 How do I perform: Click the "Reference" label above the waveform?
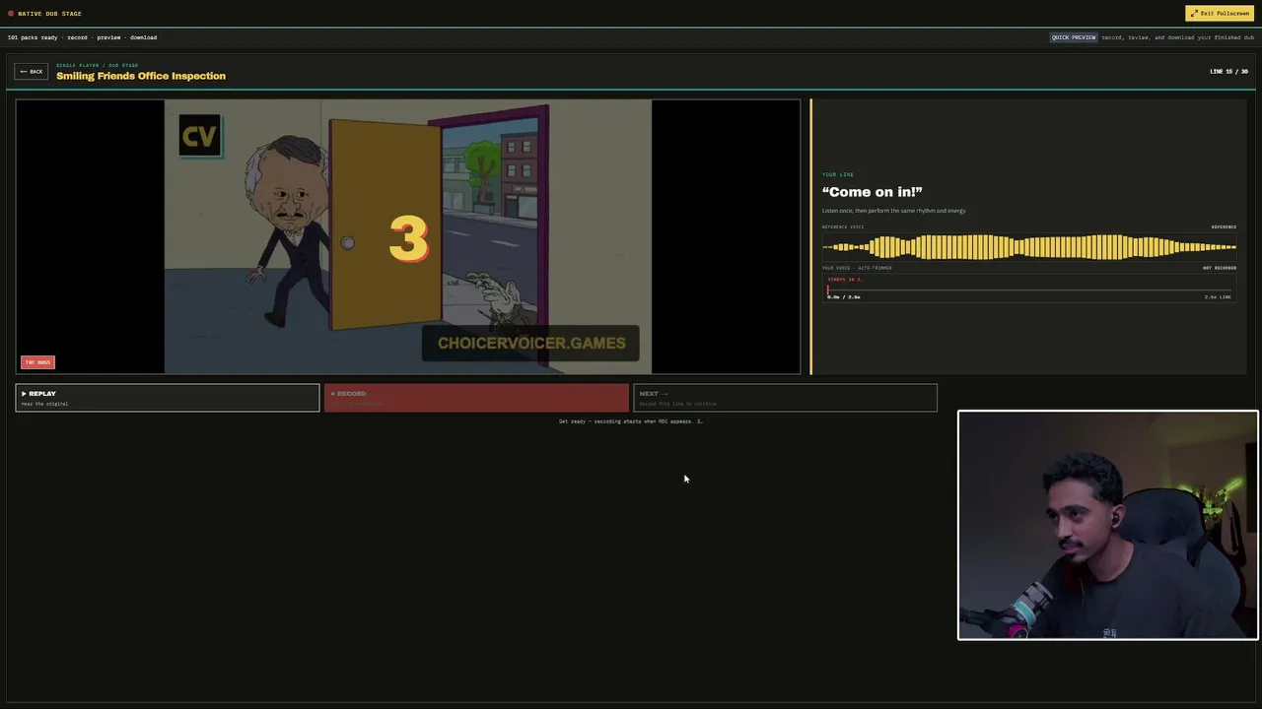pos(1224,227)
